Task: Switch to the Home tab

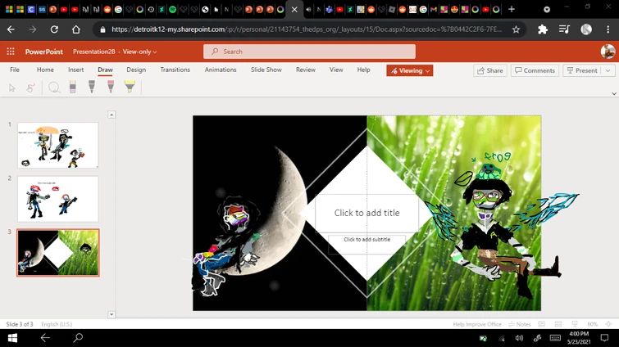Action: [x=45, y=70]
